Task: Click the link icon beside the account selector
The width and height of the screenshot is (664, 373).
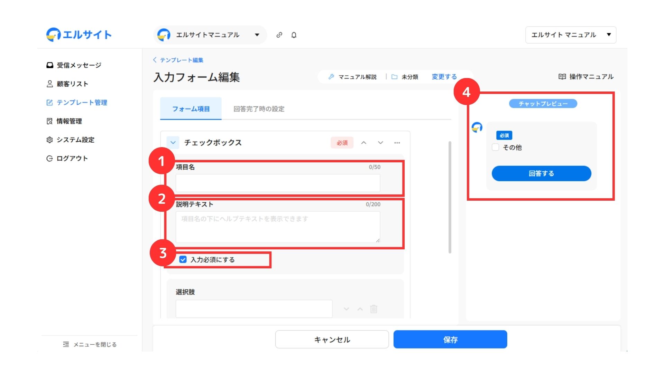Action: tap(279, 35)
